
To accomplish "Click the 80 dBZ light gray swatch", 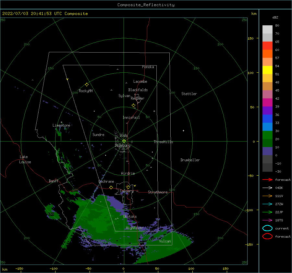I will click(267, 30).
